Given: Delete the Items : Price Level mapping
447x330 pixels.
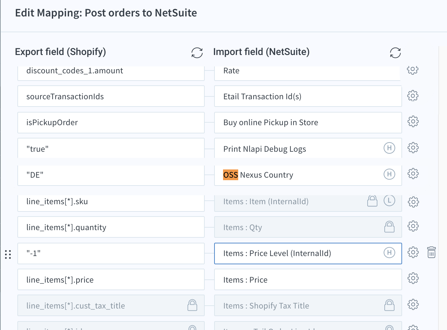Looking at the screenshot, I should (431, 252).
